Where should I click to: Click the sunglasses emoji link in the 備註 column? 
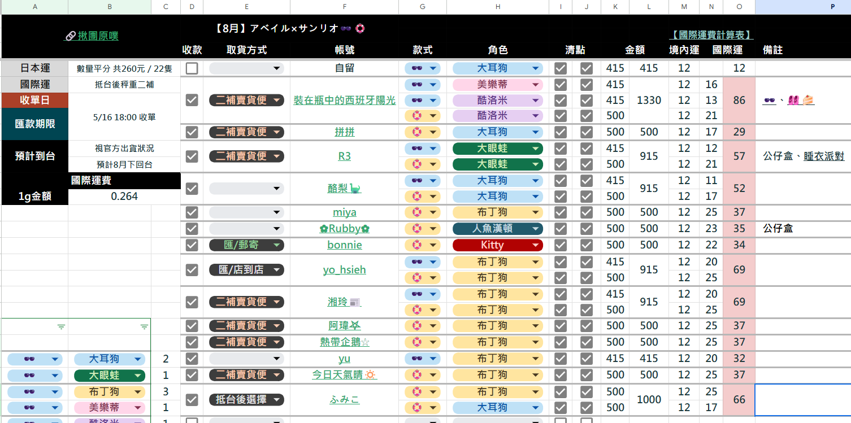coord(769,100)
